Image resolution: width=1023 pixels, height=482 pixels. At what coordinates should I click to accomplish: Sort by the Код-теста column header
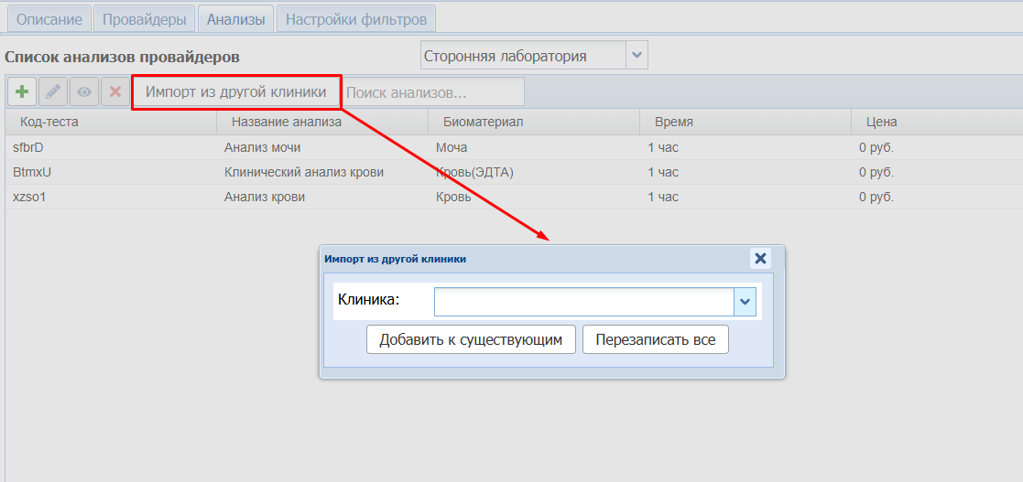[x=49, y=122]
